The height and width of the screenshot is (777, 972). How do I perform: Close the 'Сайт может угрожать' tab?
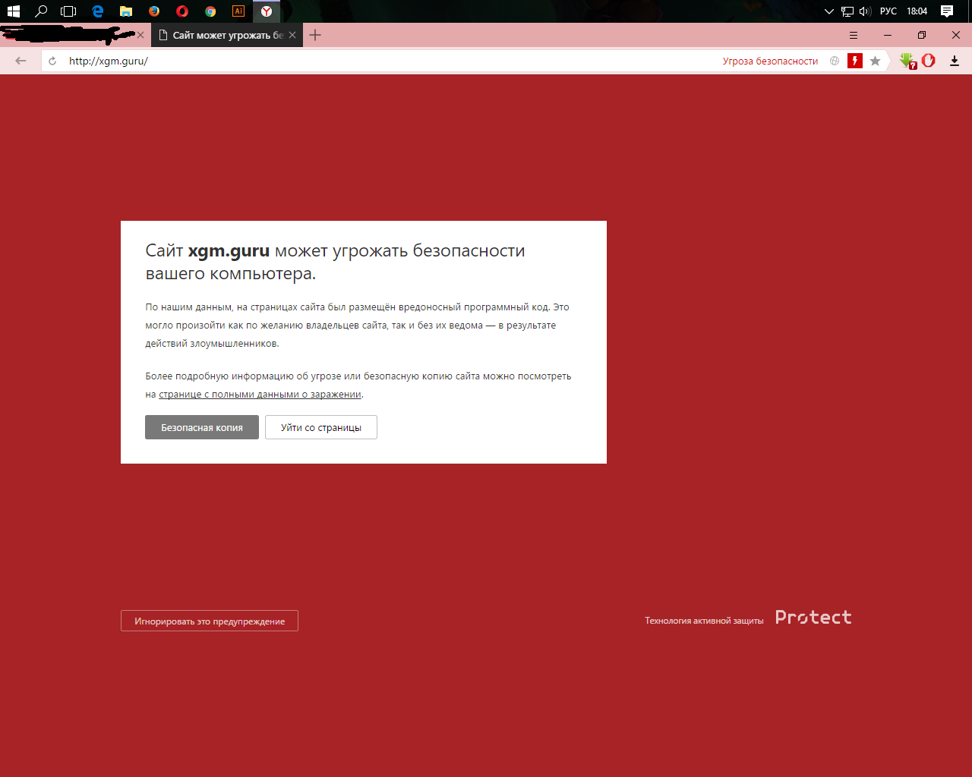[292, 35]
